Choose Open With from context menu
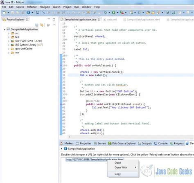This screenshot has height=183, width=194. (123, 167)
